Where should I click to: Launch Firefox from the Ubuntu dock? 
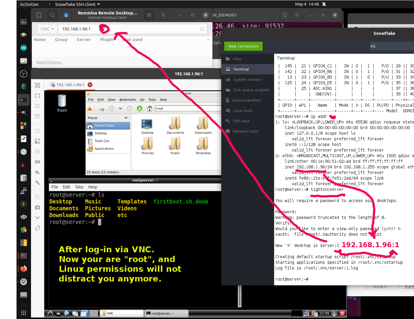(24, 268)
